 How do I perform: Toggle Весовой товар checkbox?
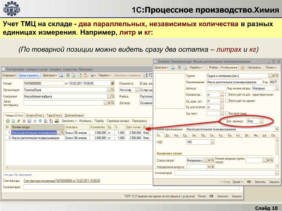point(227,113)
